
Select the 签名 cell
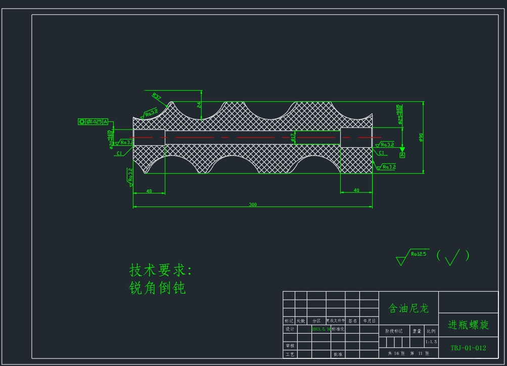pyautogui.click(x=352, y=320)
